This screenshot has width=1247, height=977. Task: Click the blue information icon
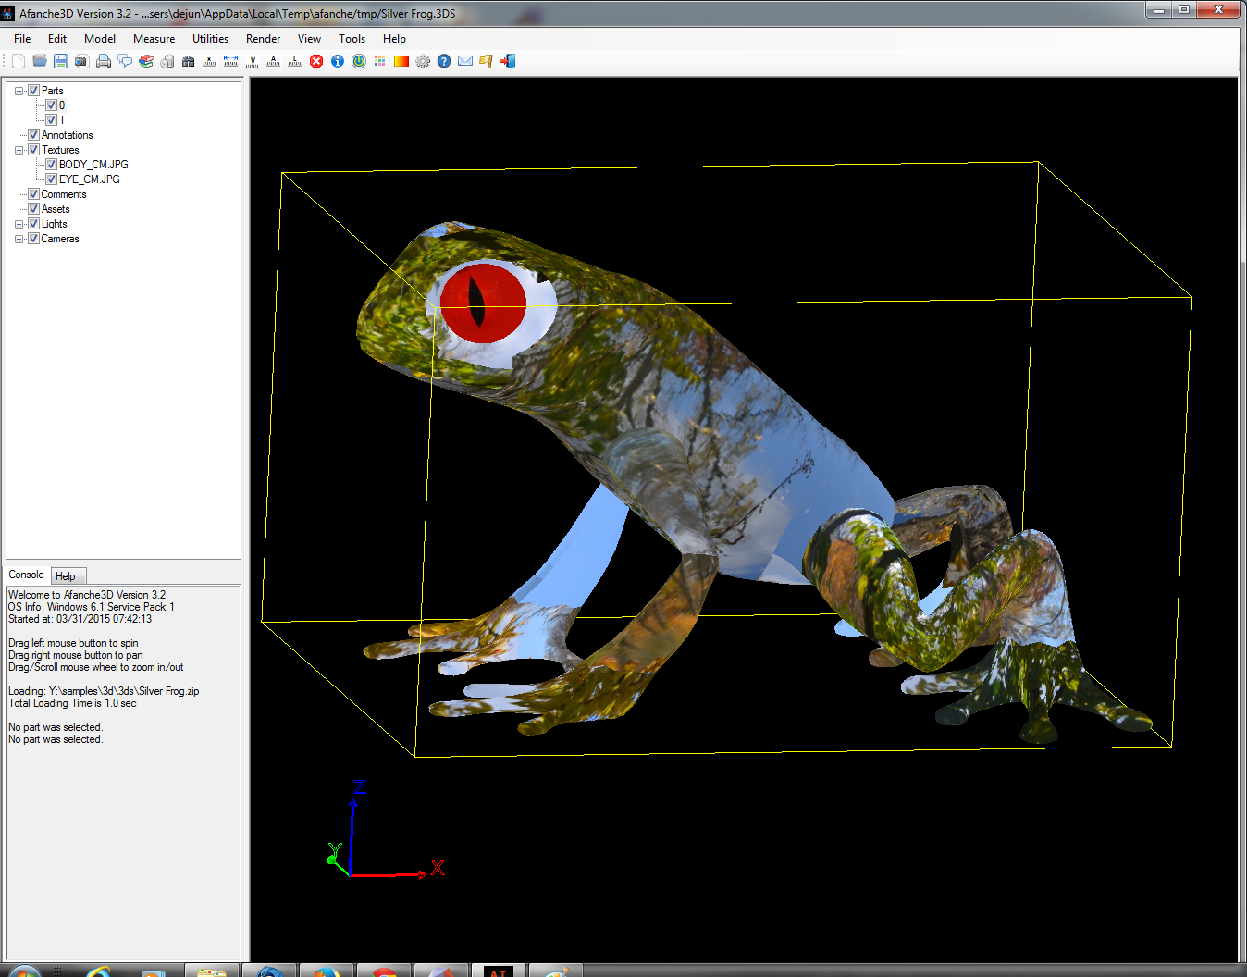click(338, 61)
